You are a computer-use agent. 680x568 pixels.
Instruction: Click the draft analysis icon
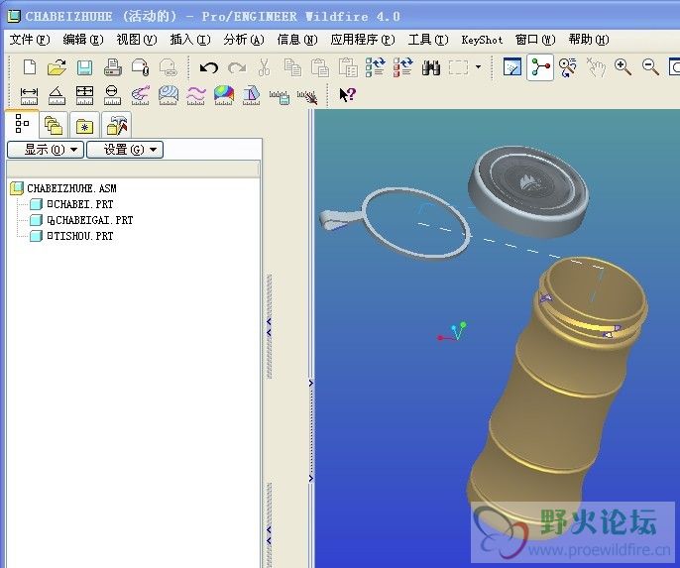click(x=252, y=95)
